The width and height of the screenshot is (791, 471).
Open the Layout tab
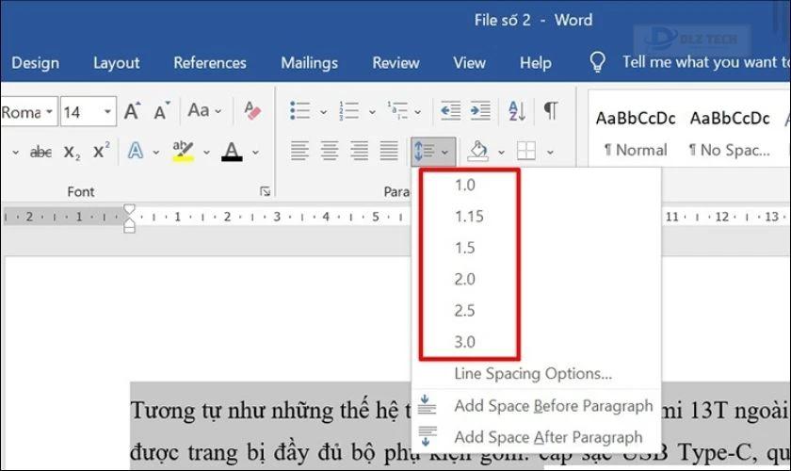pyautogui.click(x=117, y=62)
